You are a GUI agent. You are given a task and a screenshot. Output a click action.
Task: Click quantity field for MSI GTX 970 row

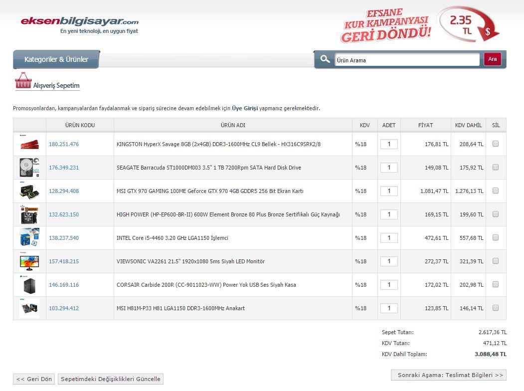pyautogui.click(x=389, y=191)
